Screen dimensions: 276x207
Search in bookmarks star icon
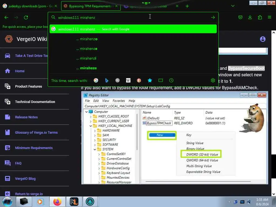150,80
